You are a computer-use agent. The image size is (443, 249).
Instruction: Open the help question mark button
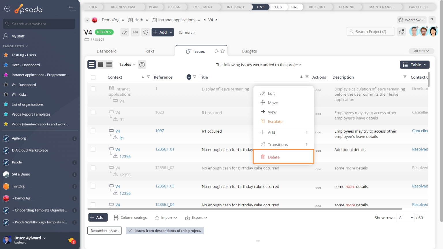[x=432, y=20]
